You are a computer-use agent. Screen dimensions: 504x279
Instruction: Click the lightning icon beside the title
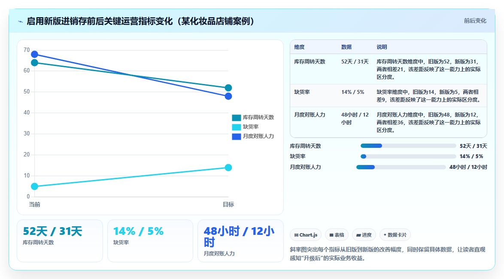21,22
